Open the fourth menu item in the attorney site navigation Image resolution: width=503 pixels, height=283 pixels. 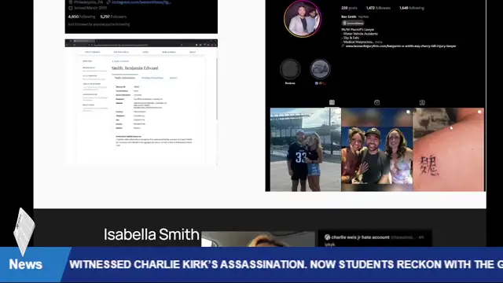(x=169, y=52)
